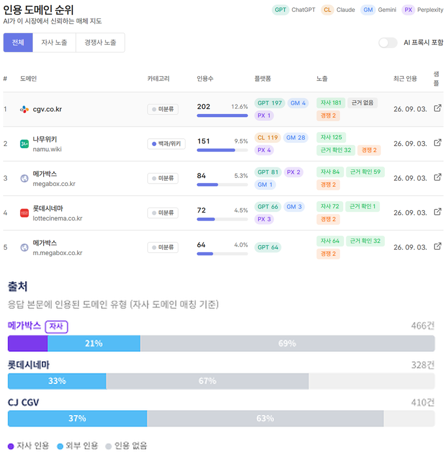The width and height of the screenshot is (448, 463).
Task: Click the 9.5% share value
Action: 241,141
